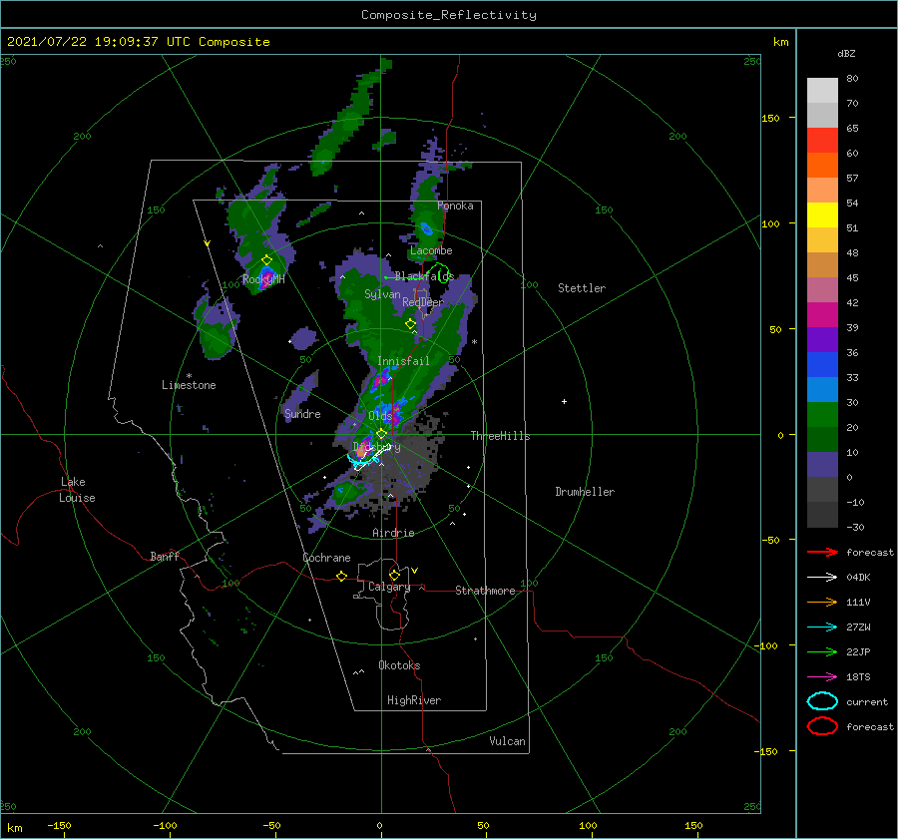Click the Sundre town label
898x839 pixels.
pyautogui.click(x=302, y=414)
